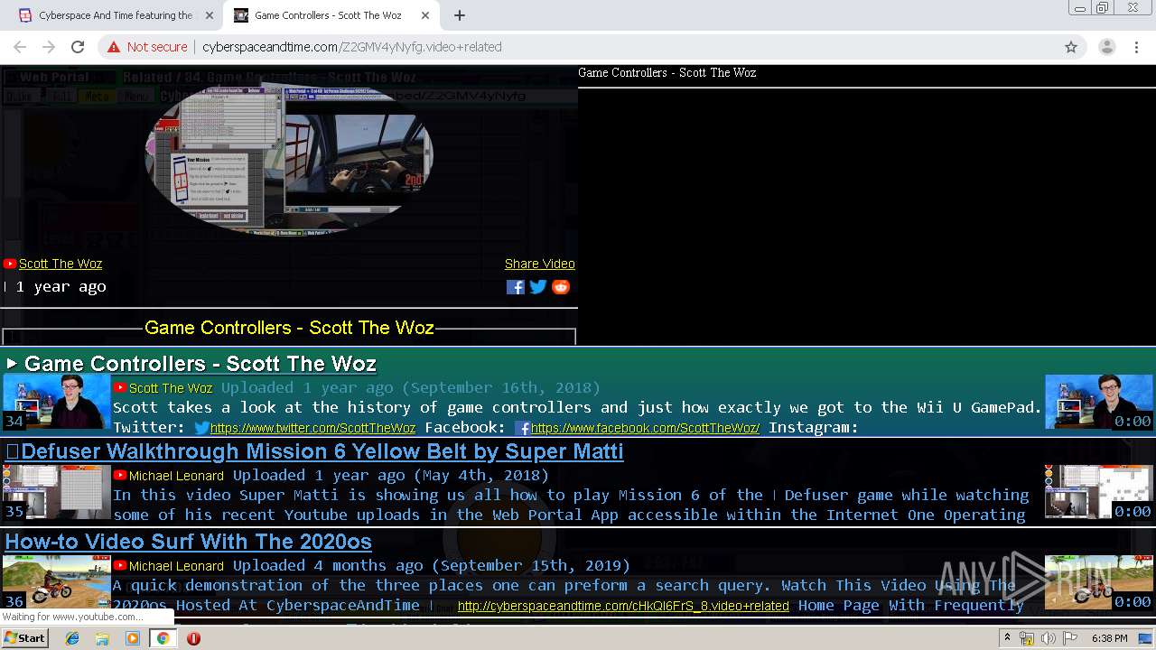Click the thumbnail numbered 34
Screen dimensions: 1156x650
[57, 402]
